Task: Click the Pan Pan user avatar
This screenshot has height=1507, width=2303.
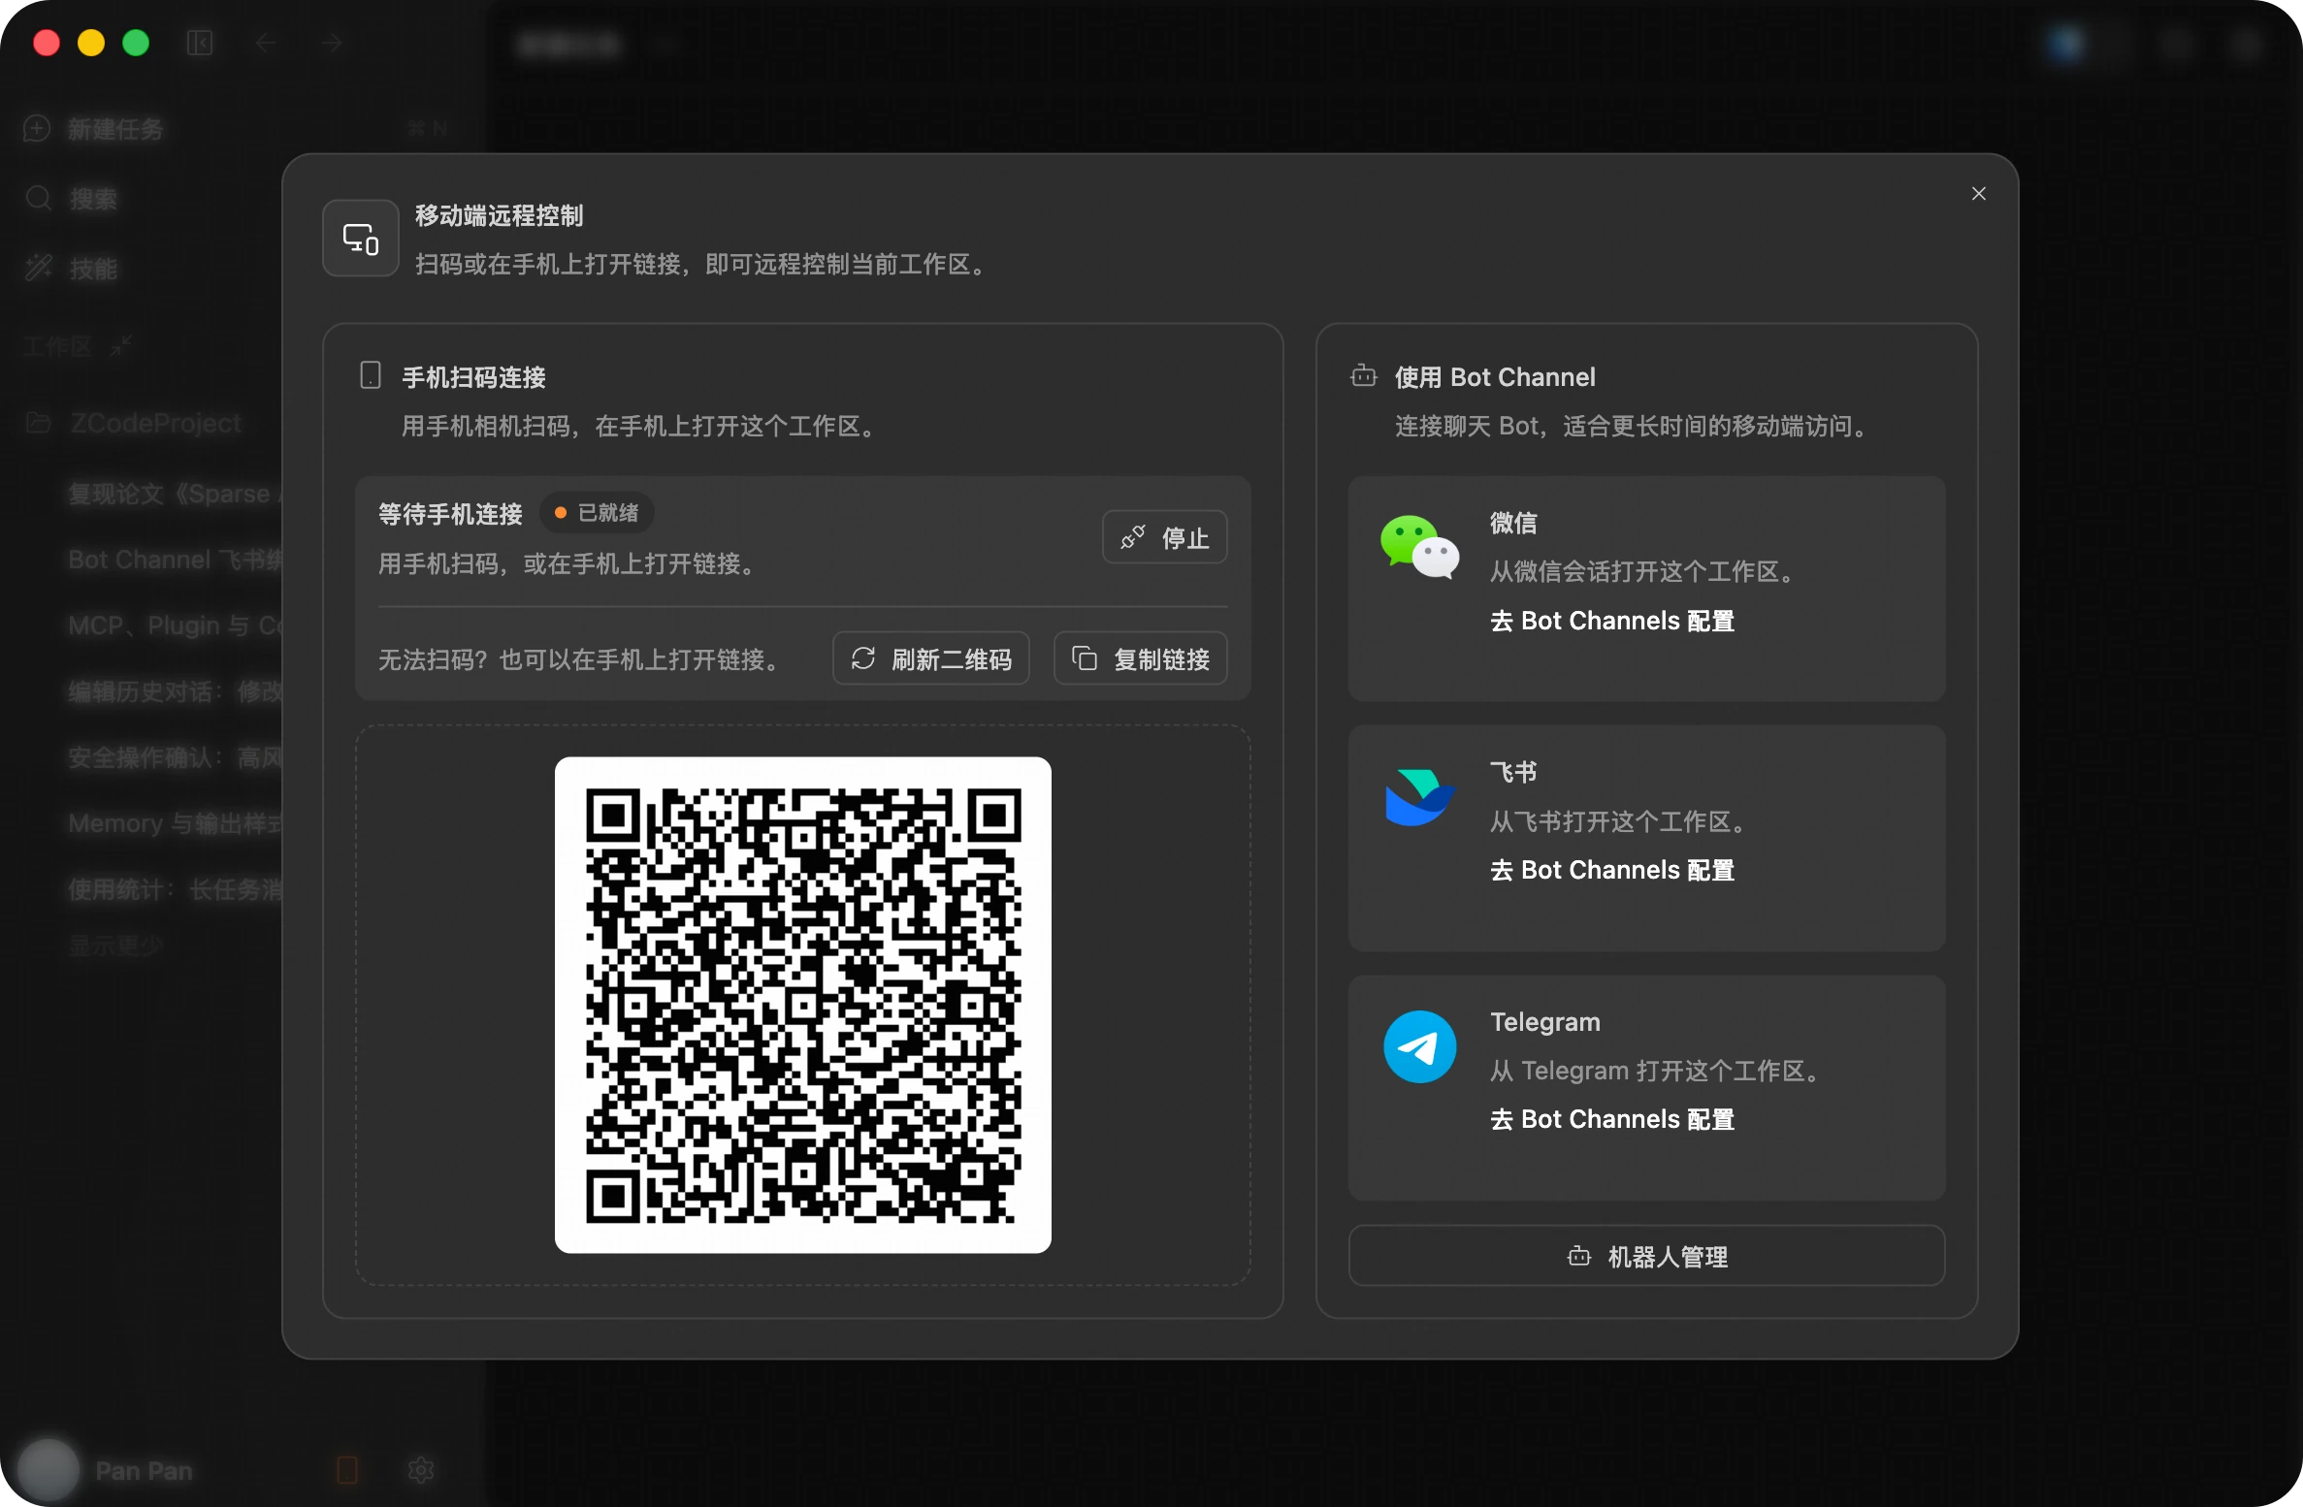Action: [49, 1470]
